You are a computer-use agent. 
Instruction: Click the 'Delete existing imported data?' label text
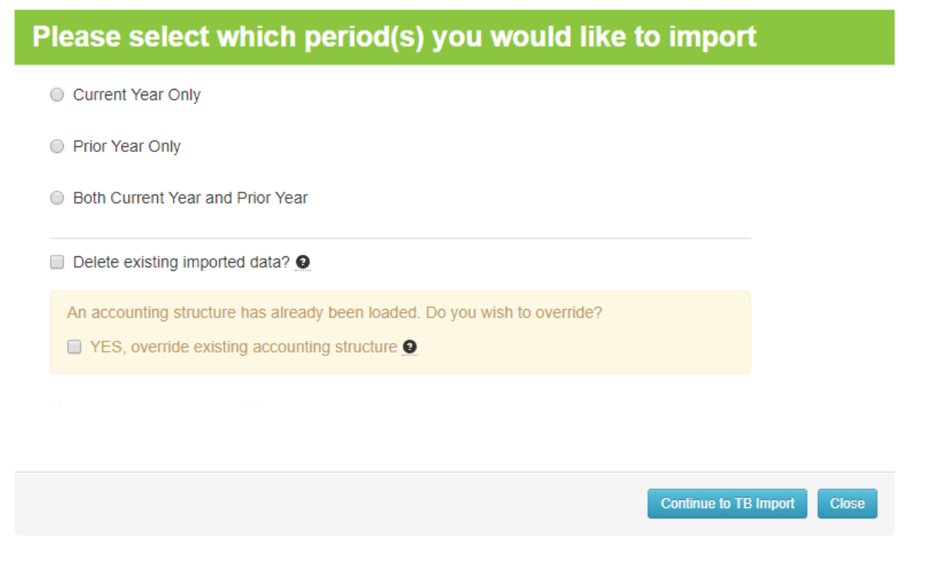pyautogui.click(x=181, y=262)
